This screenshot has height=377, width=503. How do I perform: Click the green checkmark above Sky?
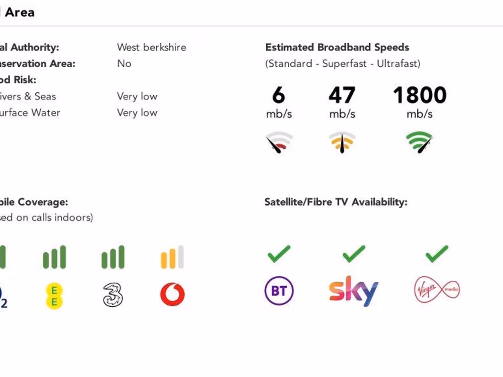coord(354,254)
